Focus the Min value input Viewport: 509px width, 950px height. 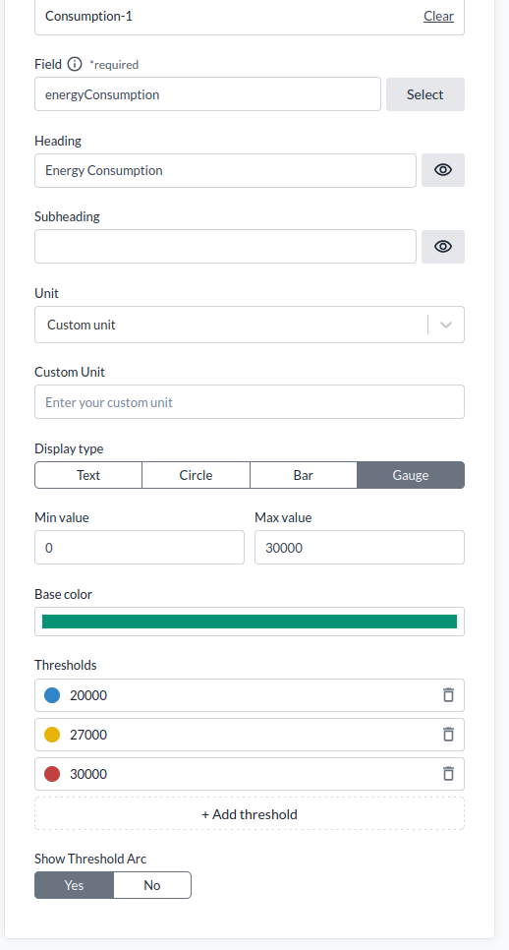140,548
